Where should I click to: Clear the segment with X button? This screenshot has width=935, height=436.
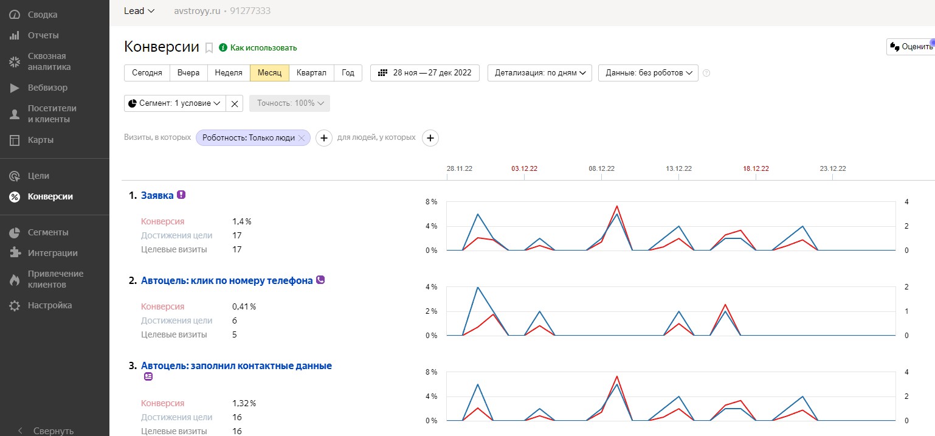click(235, 103)
